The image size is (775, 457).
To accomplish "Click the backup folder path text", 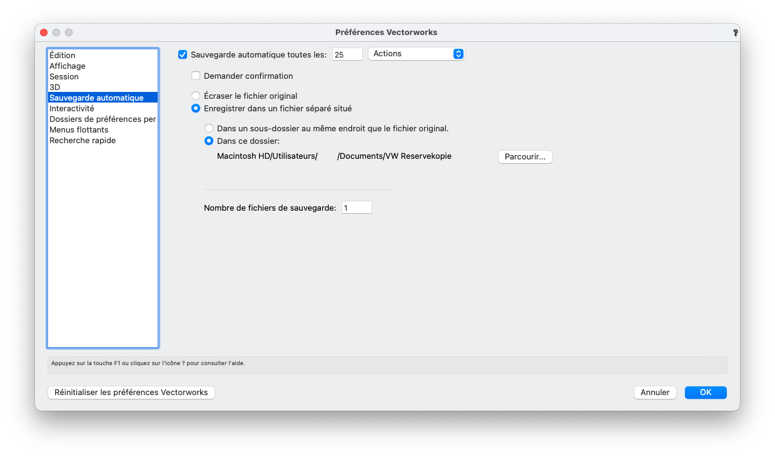I will (x=334, y=156).
